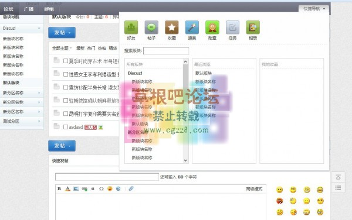Focus the quick post title input field
The width and height of the screenshot is (352, 220).
coord(107,177)
